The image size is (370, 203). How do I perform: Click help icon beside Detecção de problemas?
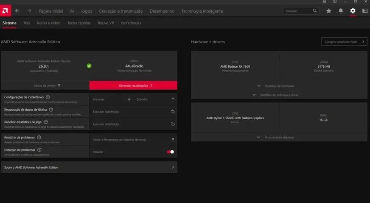coord(39,150)
